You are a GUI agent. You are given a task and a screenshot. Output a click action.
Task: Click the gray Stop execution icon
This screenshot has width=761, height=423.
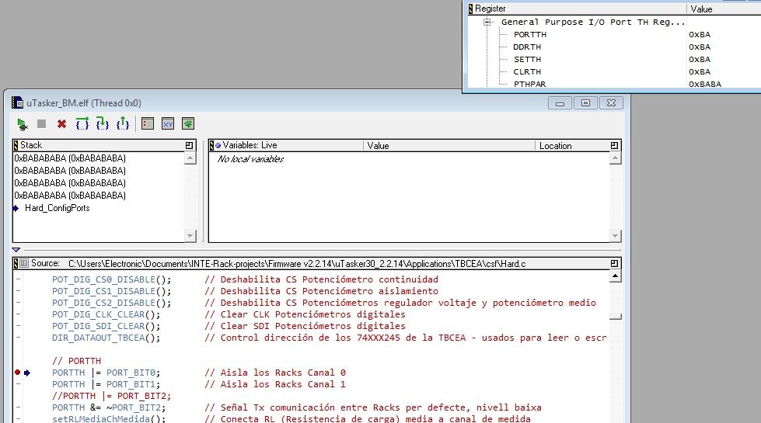[42, 124]
